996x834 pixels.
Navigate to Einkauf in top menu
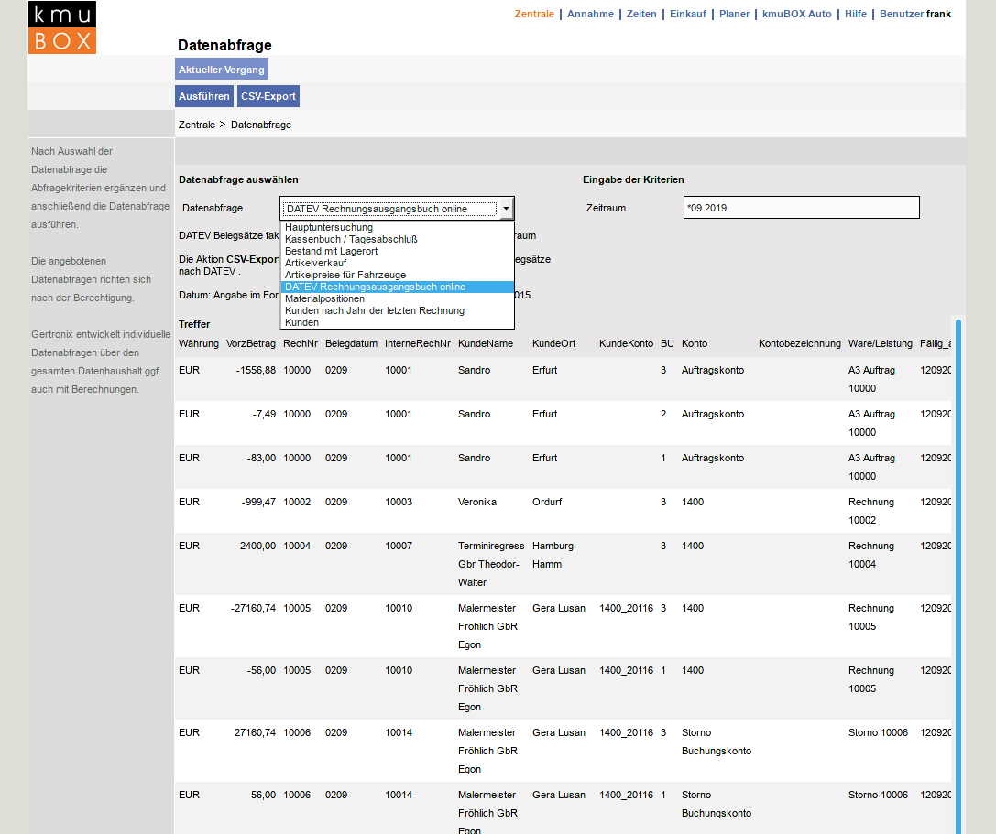[688, 14]
